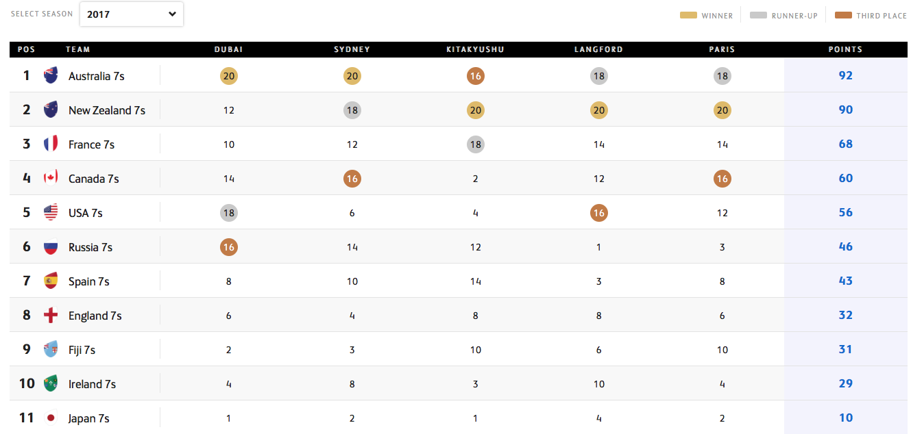The height and width of the screenshot is (434, 911).
Task: Click the gold Winner legend swatch
Action: click(x=688, y=15)
